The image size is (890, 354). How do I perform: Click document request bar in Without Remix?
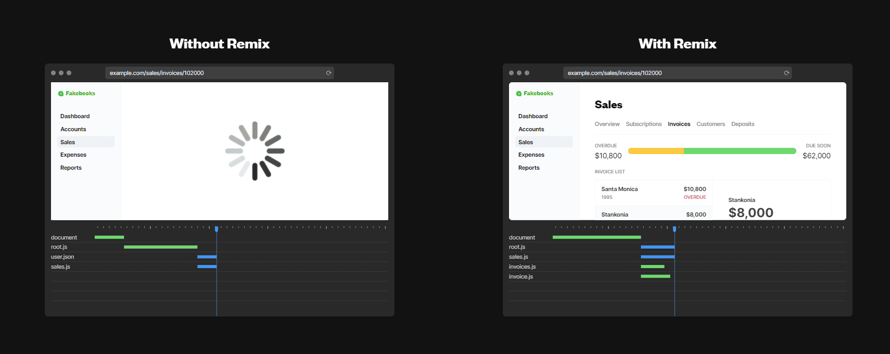pyautogui.click(x=109, y=237)
